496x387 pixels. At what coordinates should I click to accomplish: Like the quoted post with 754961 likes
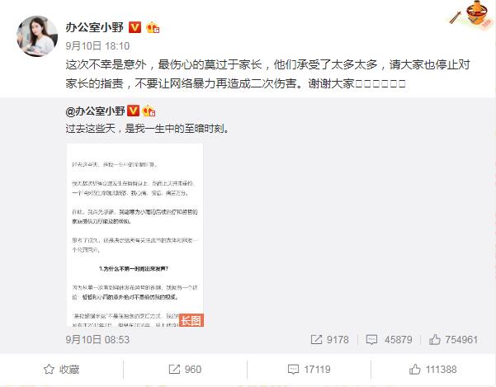453,340
